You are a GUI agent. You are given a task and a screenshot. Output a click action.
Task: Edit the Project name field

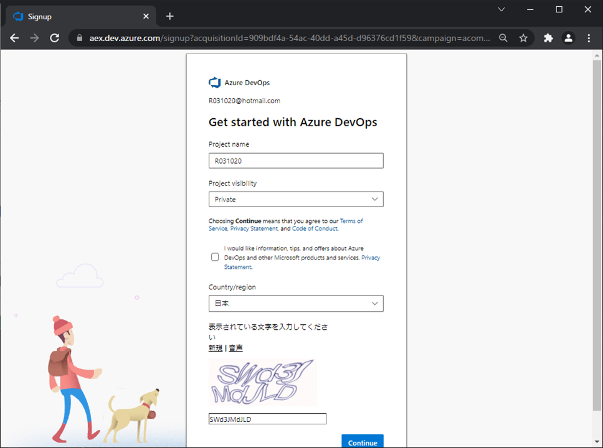[x=296, y=161]
